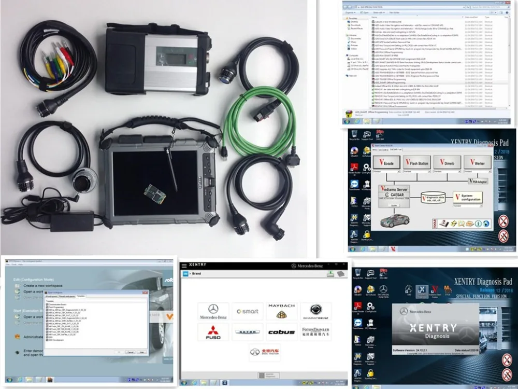The image size is (518, 389).
Task: Click New folder in the Explorer toolbar
Action: point(394,12)
